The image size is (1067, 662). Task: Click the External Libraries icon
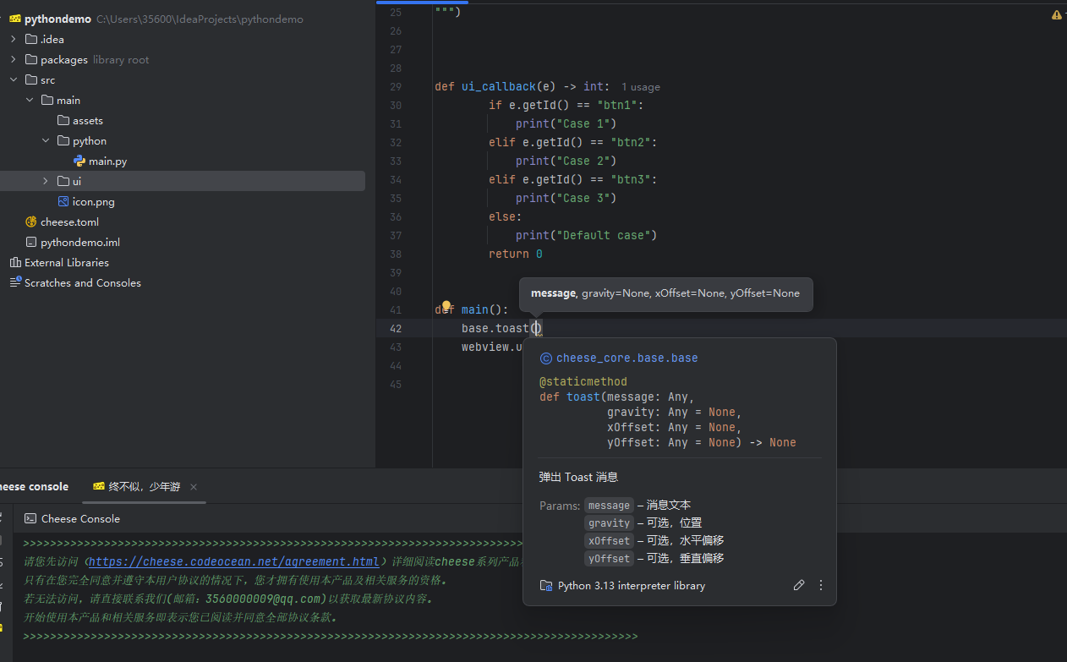[x=15, y=262]
